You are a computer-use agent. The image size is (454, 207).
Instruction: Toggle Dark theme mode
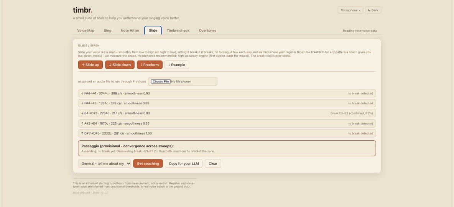pyautogui.click(x=373, y=10)
